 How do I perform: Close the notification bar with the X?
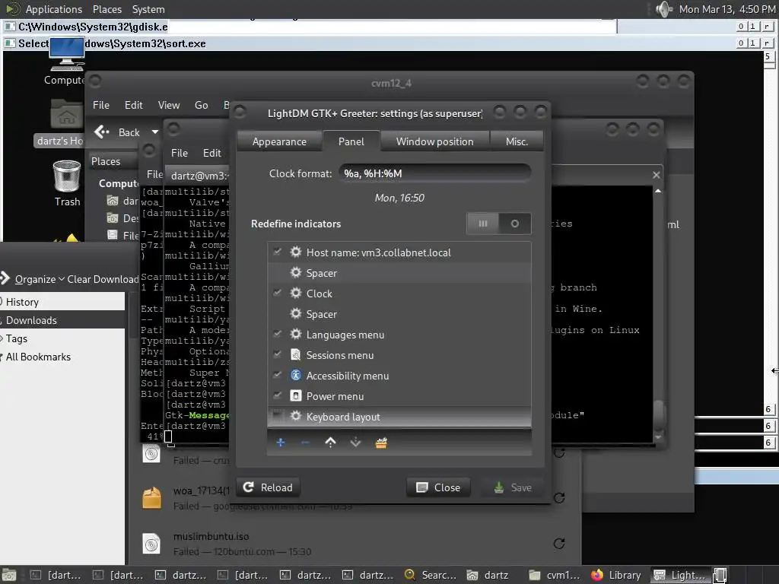click(656, 175)
